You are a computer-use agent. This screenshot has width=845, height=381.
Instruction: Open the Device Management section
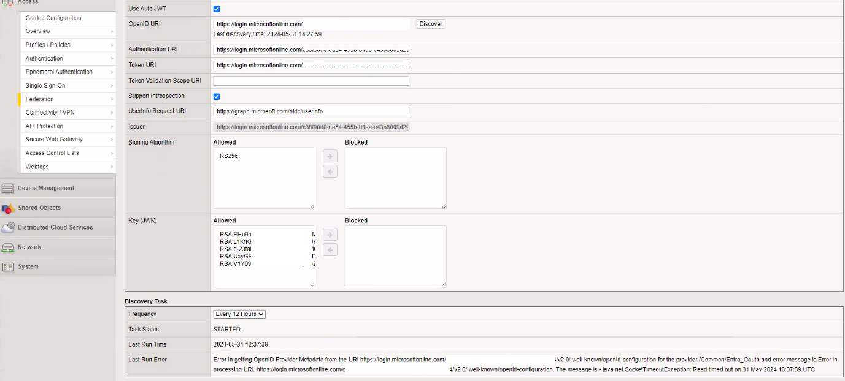pos(58,189)
